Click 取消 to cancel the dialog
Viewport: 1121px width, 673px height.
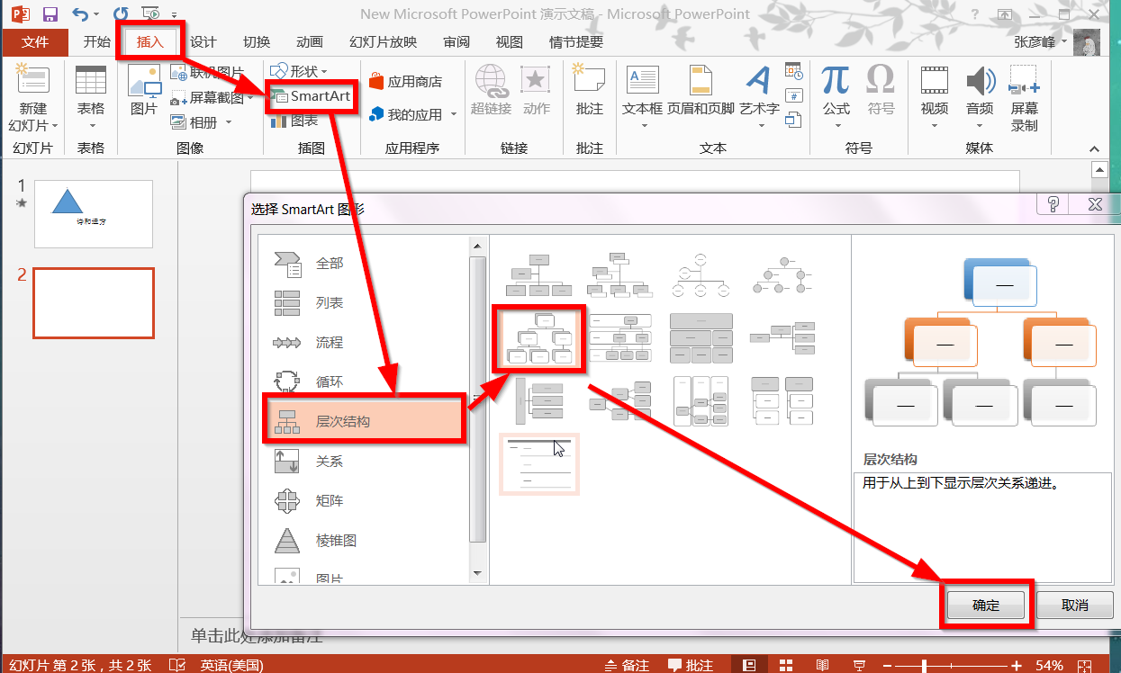(x=1075, y=606)
